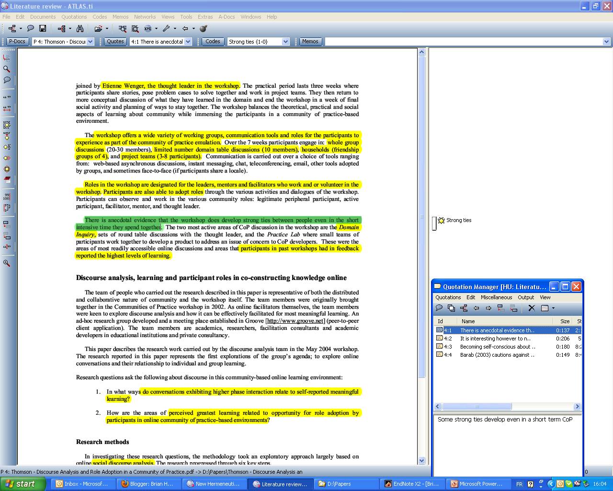Select quotation 4:2 It is interesting however
Screen dimensions: 613x491
pyautogui.click(x=508, y=339)
